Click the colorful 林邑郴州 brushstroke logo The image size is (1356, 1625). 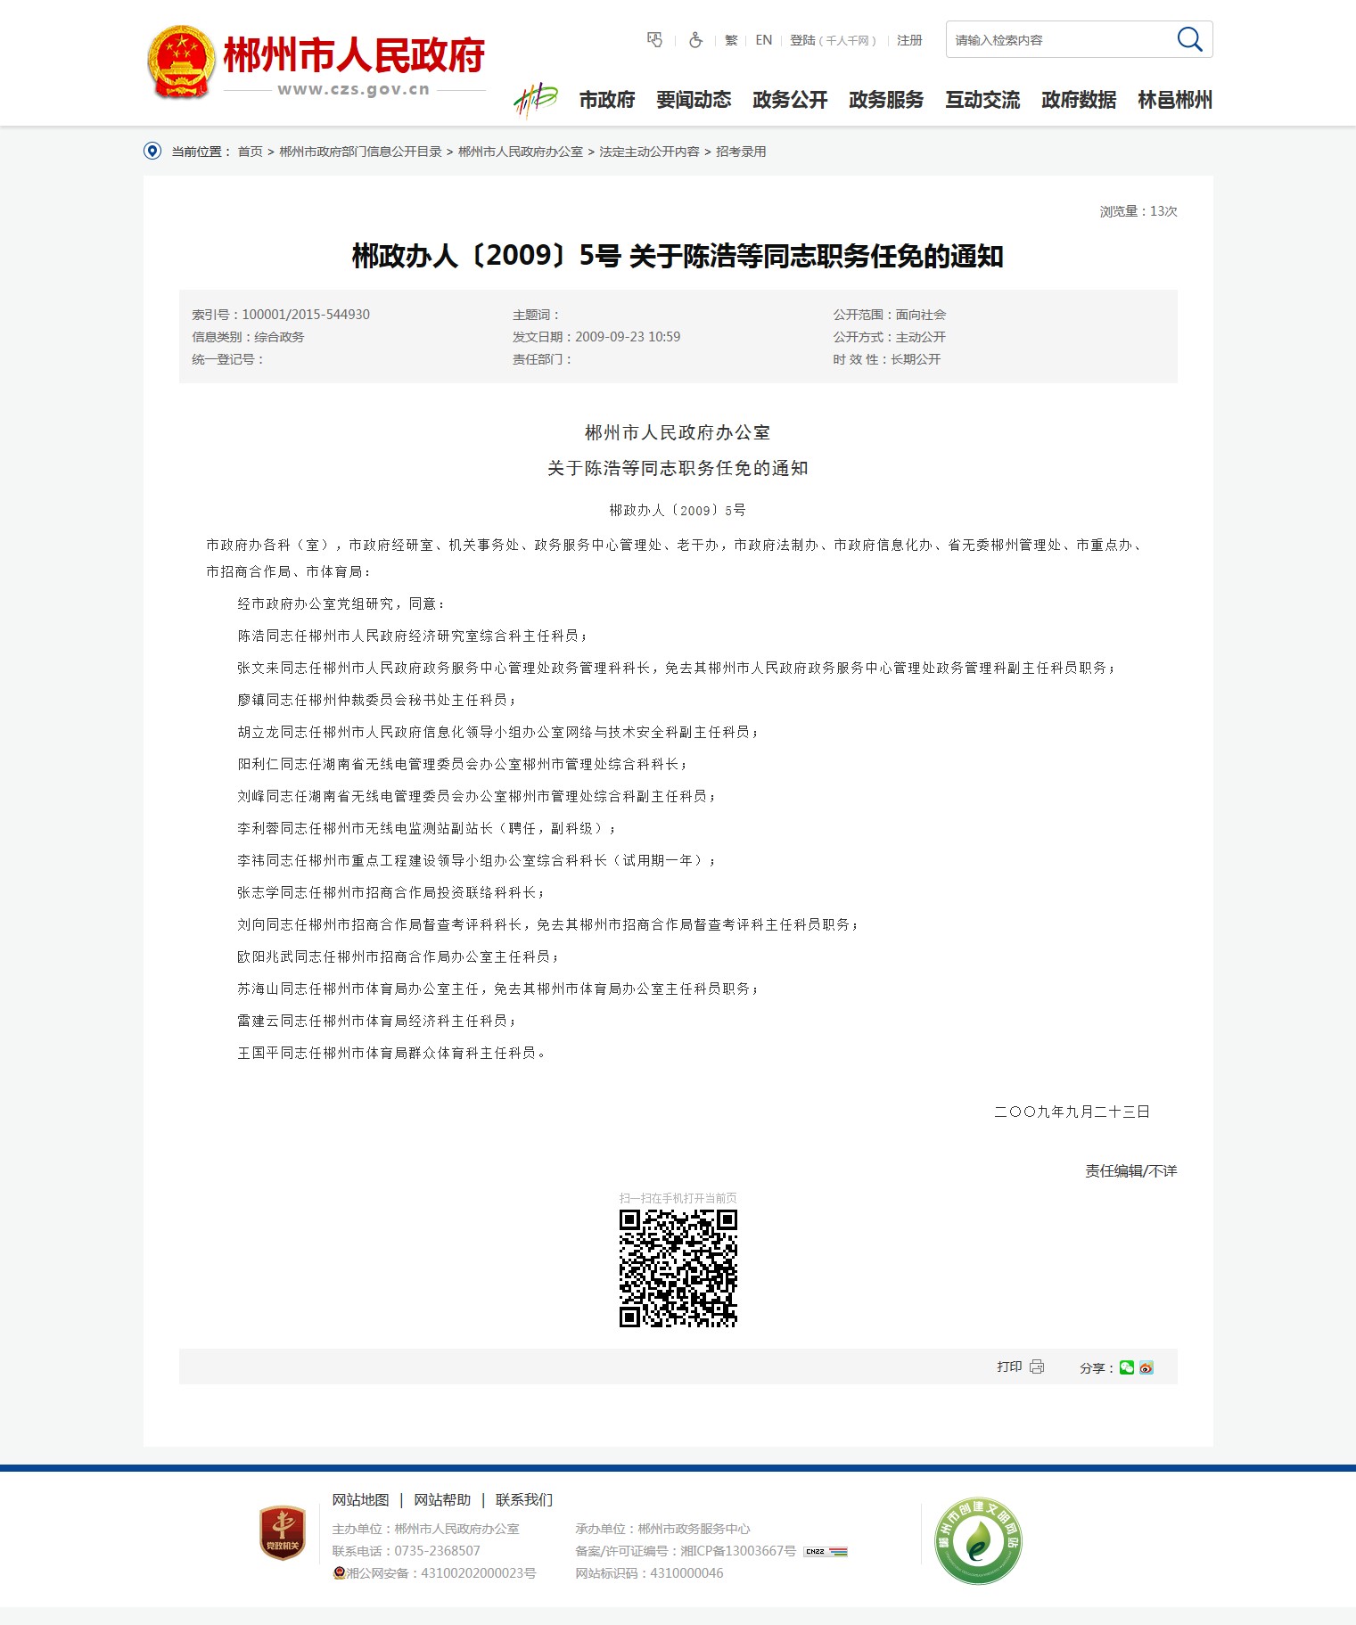(x=536, y=100)
